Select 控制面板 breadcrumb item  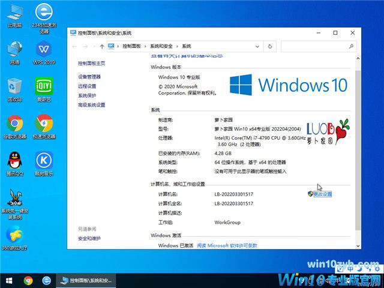[x=131, y=46]
